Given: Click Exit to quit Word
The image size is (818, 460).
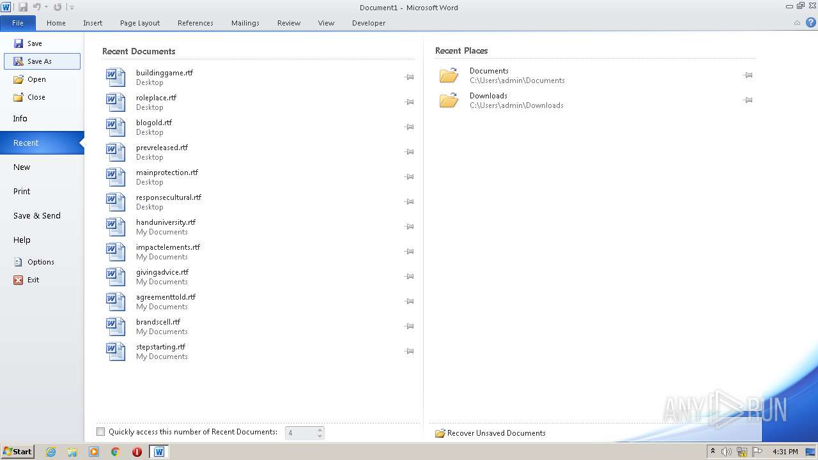Looking at the screenshot, I should coord(42,280).
